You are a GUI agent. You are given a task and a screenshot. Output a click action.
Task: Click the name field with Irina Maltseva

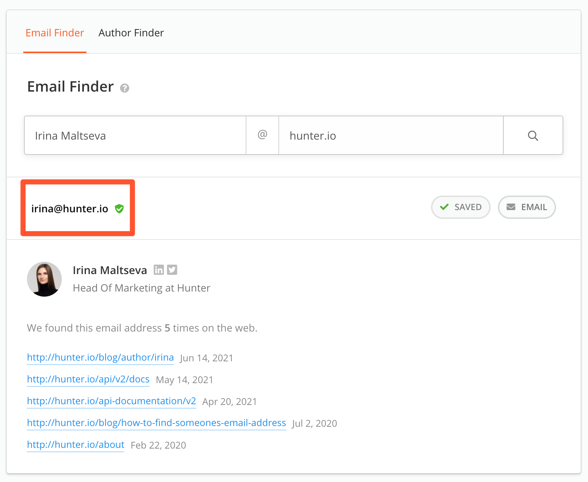coord(135,136)
